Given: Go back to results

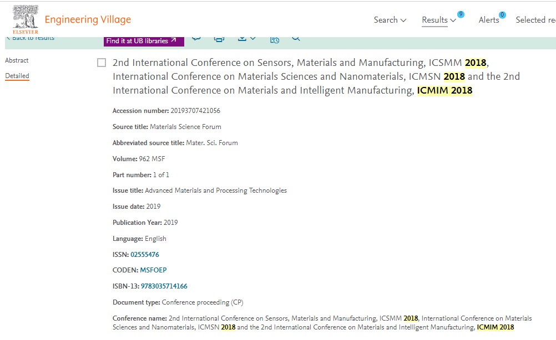Looking at the screenshot, I should (x=31, y=38).
